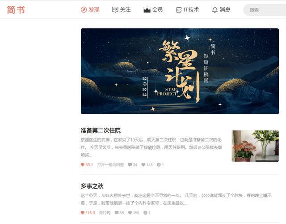This screenshot has width=286, height=224.
Task: Click diamond icon showing 115.0
Action: click(82, 213)
